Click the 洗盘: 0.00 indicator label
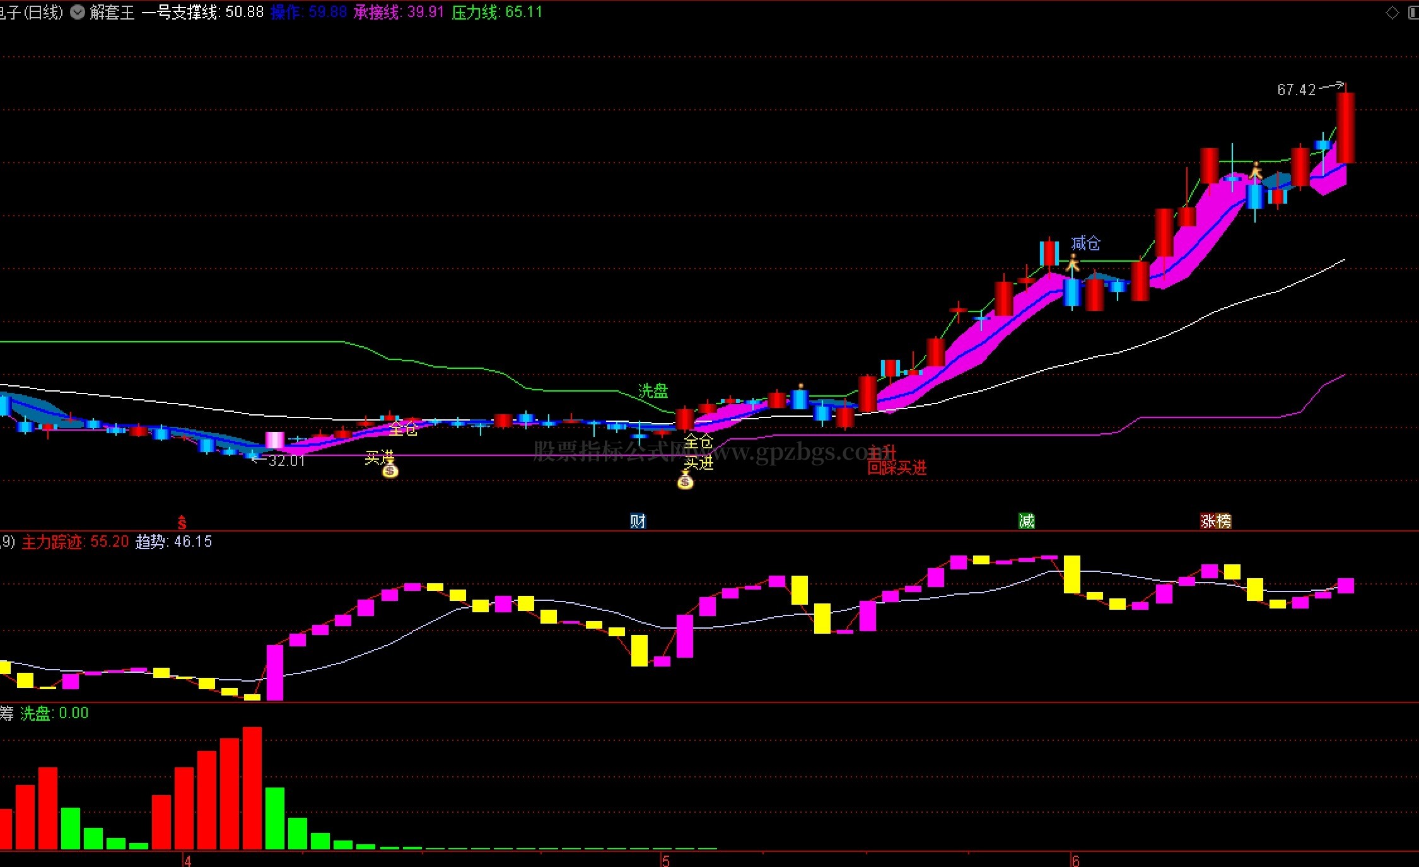The height and width of the screenshot is (867, 1419). pyautogui.click(x=54, y=713)
